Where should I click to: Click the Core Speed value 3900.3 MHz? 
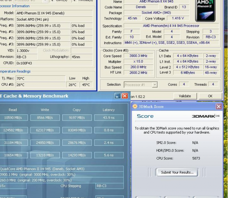tap(138, 56)
